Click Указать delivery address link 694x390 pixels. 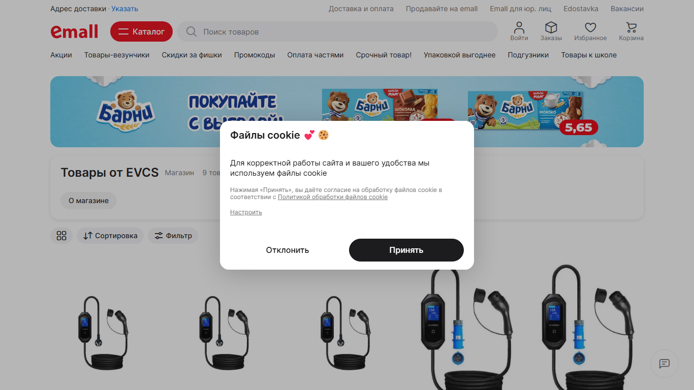[124, 9]
